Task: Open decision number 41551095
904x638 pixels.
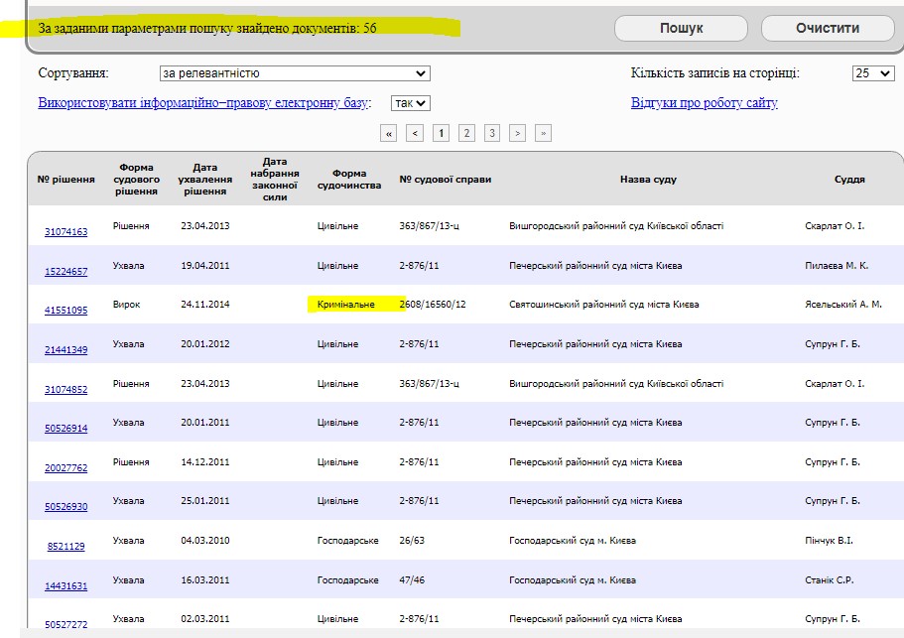Action: (65, 311)
